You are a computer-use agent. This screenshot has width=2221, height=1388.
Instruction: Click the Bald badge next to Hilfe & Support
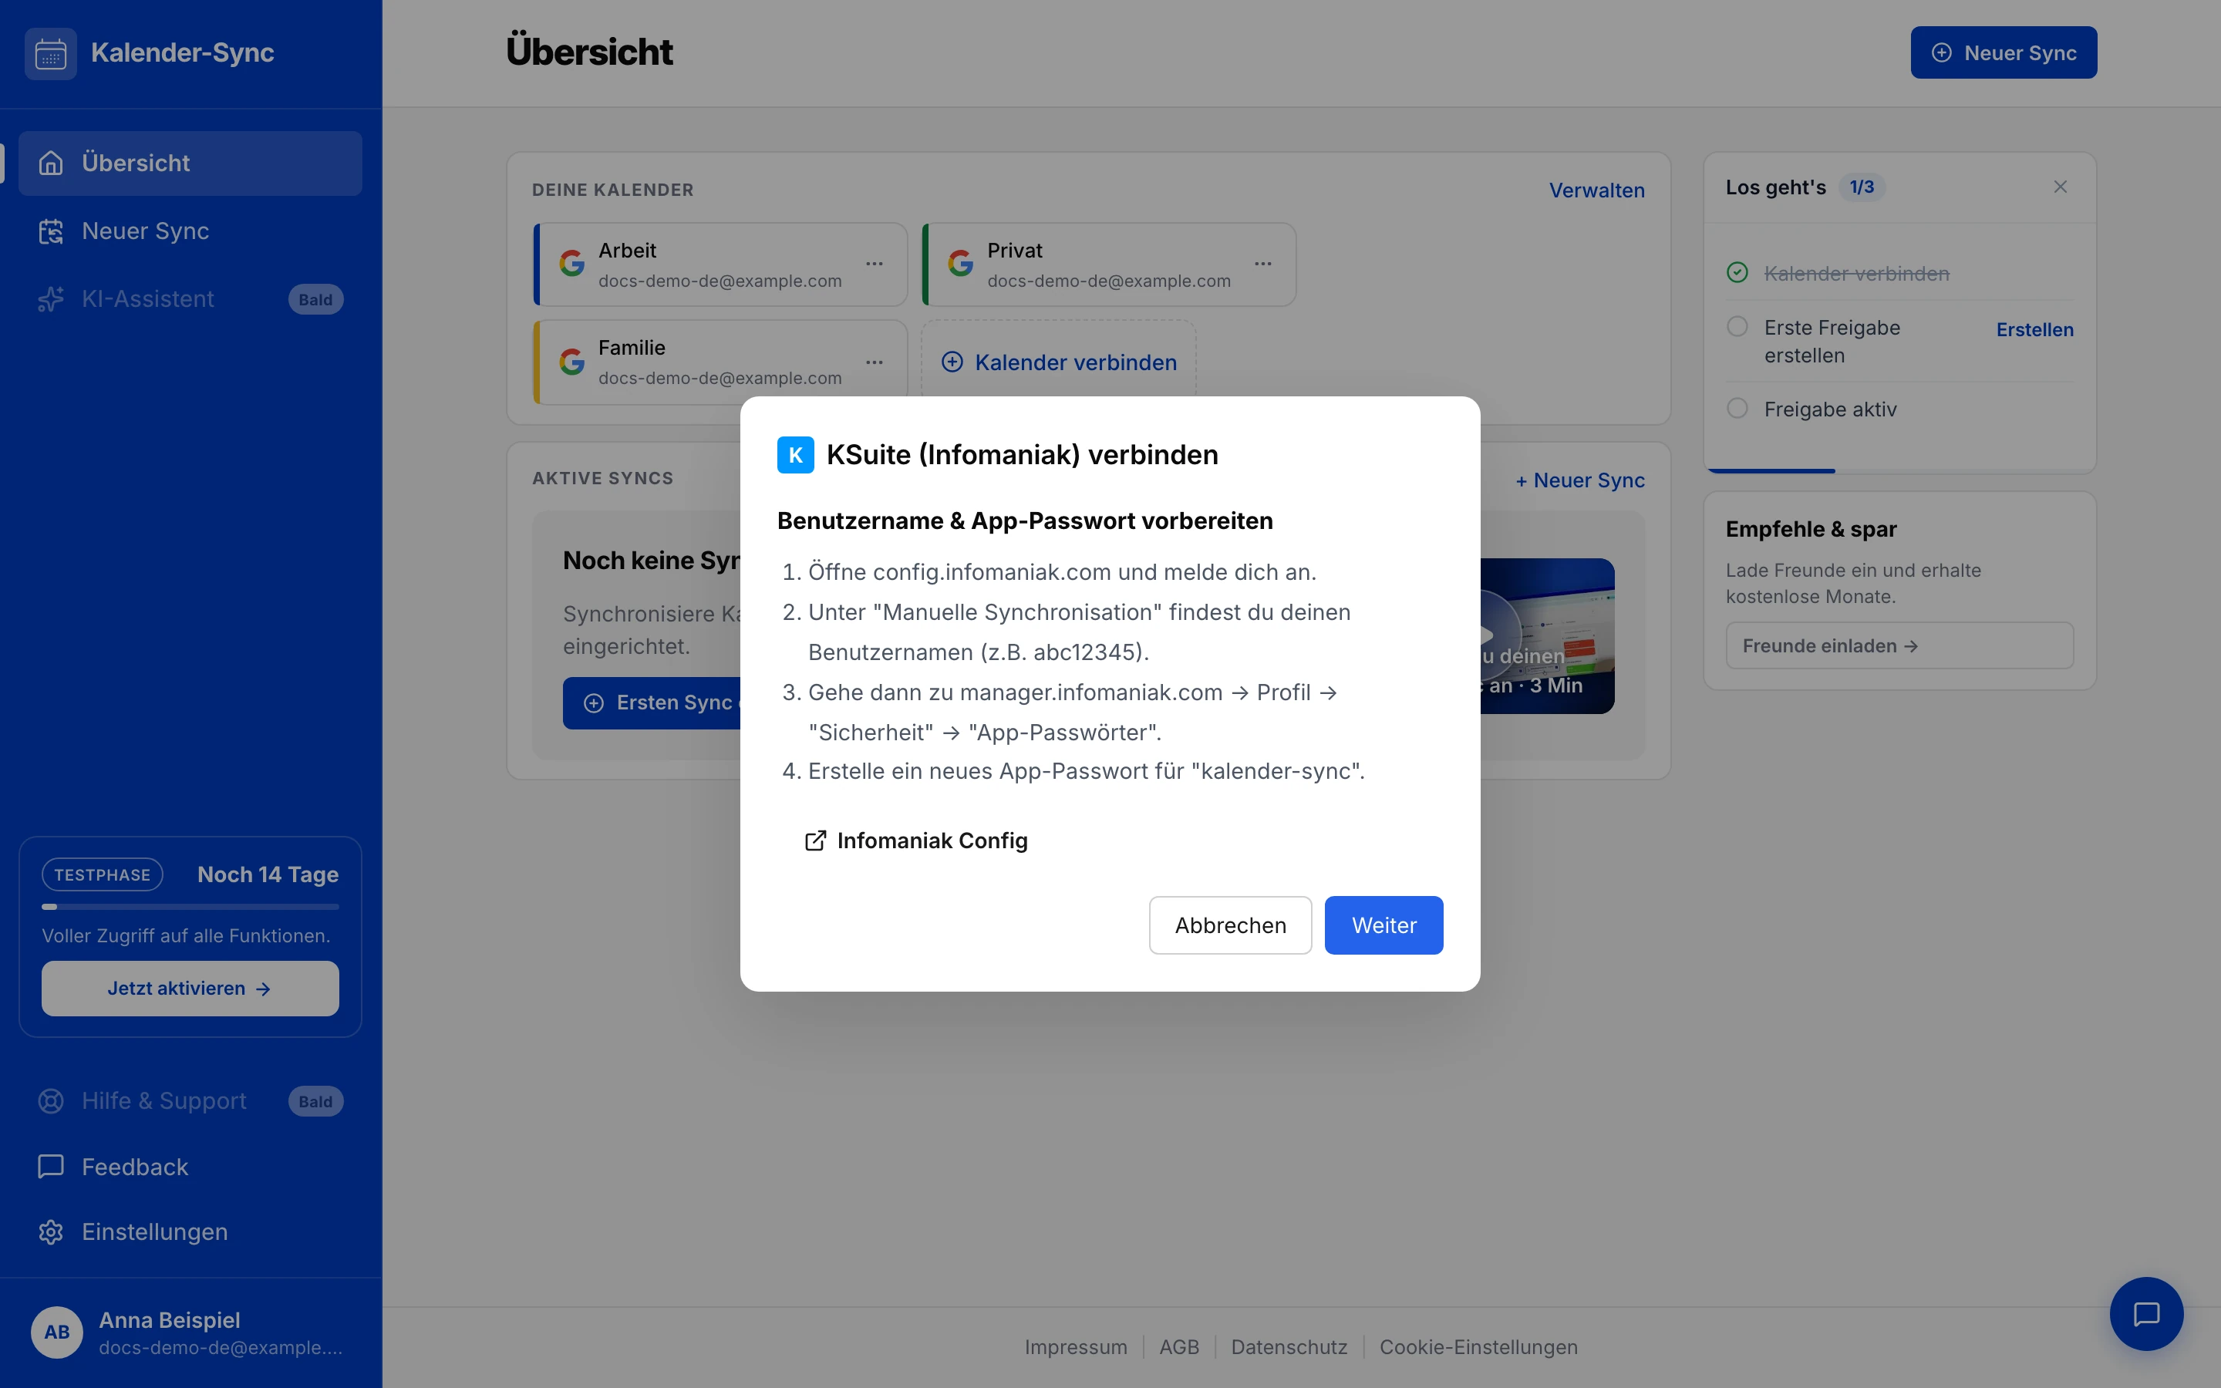coord(315,1102)
